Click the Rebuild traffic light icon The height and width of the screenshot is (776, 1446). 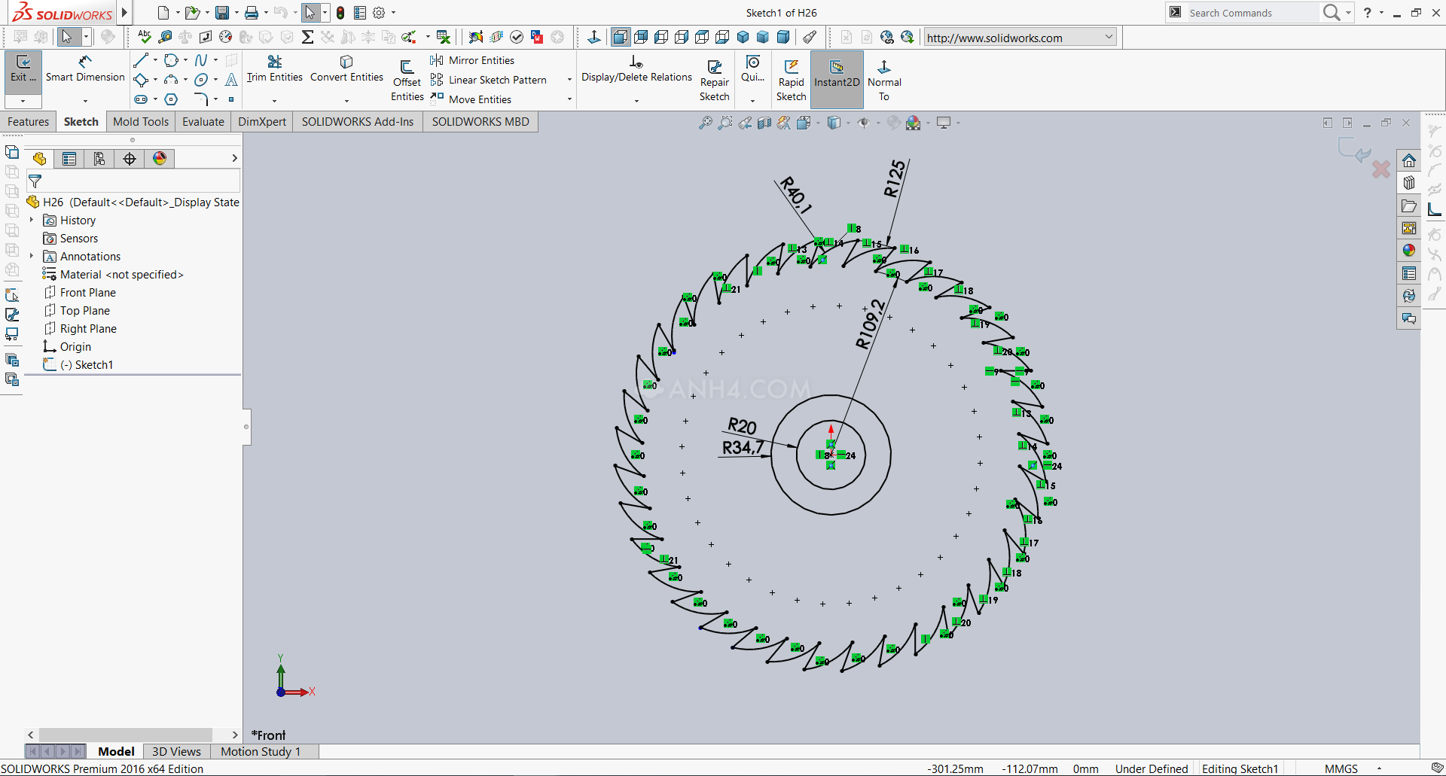click(x=340, y=13)
